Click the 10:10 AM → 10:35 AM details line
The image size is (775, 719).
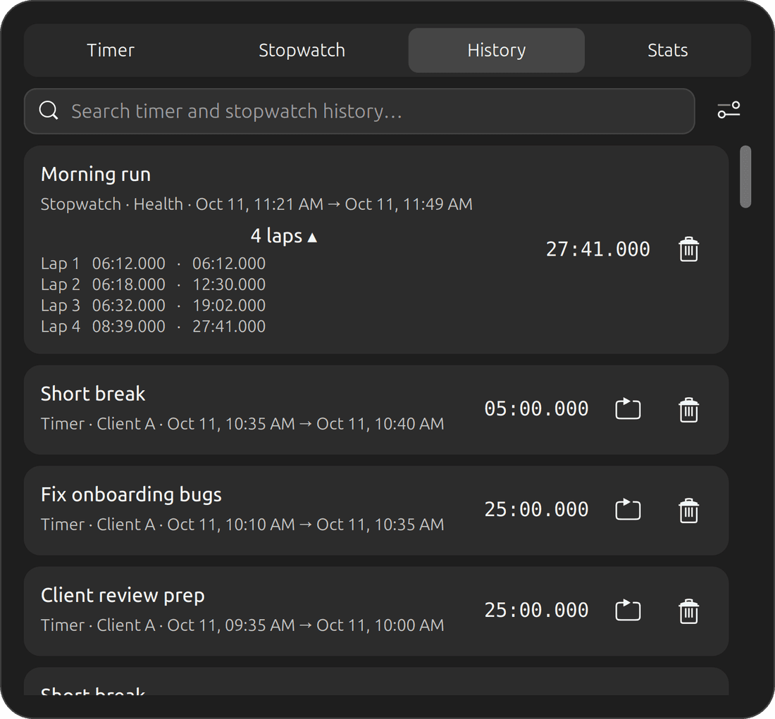tap(242, 525)
